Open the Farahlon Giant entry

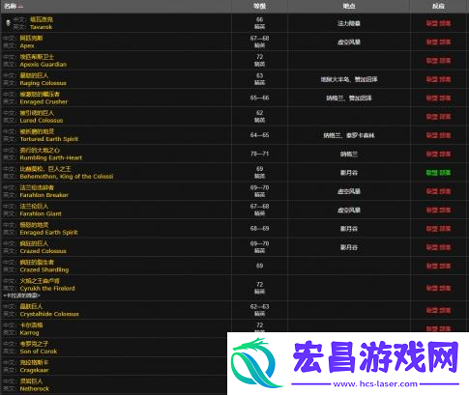pyautogui.click(x=41, y=213)
